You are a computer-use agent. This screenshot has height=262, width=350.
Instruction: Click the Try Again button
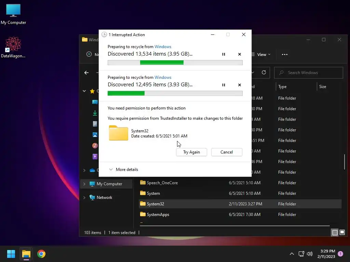pos(191,152)
